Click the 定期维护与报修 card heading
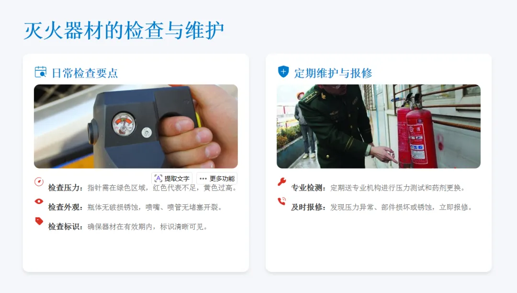 pyautogui.click(x=333, y=73)
